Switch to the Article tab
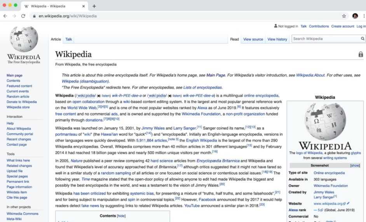The height and width of the screenshot is (222, 366). pyautogui.click(x=56, y=39)
